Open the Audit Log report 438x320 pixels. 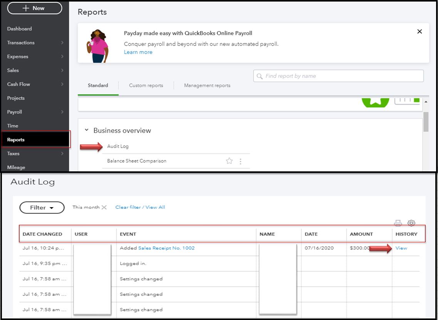point(117,146)
